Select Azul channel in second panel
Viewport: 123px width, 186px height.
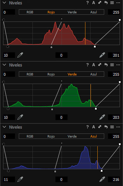pos(94,74)
